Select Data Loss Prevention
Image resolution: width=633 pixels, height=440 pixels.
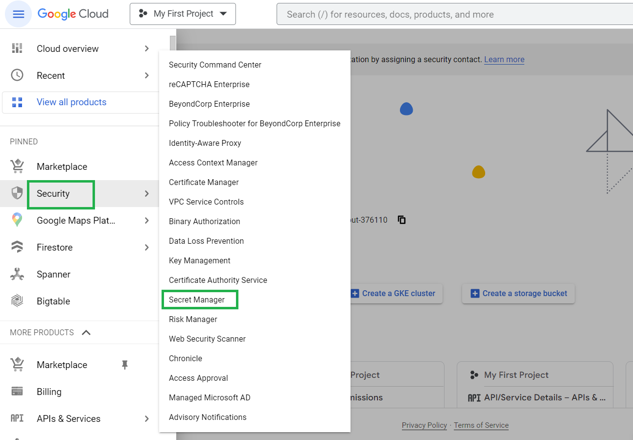[206, 241]
